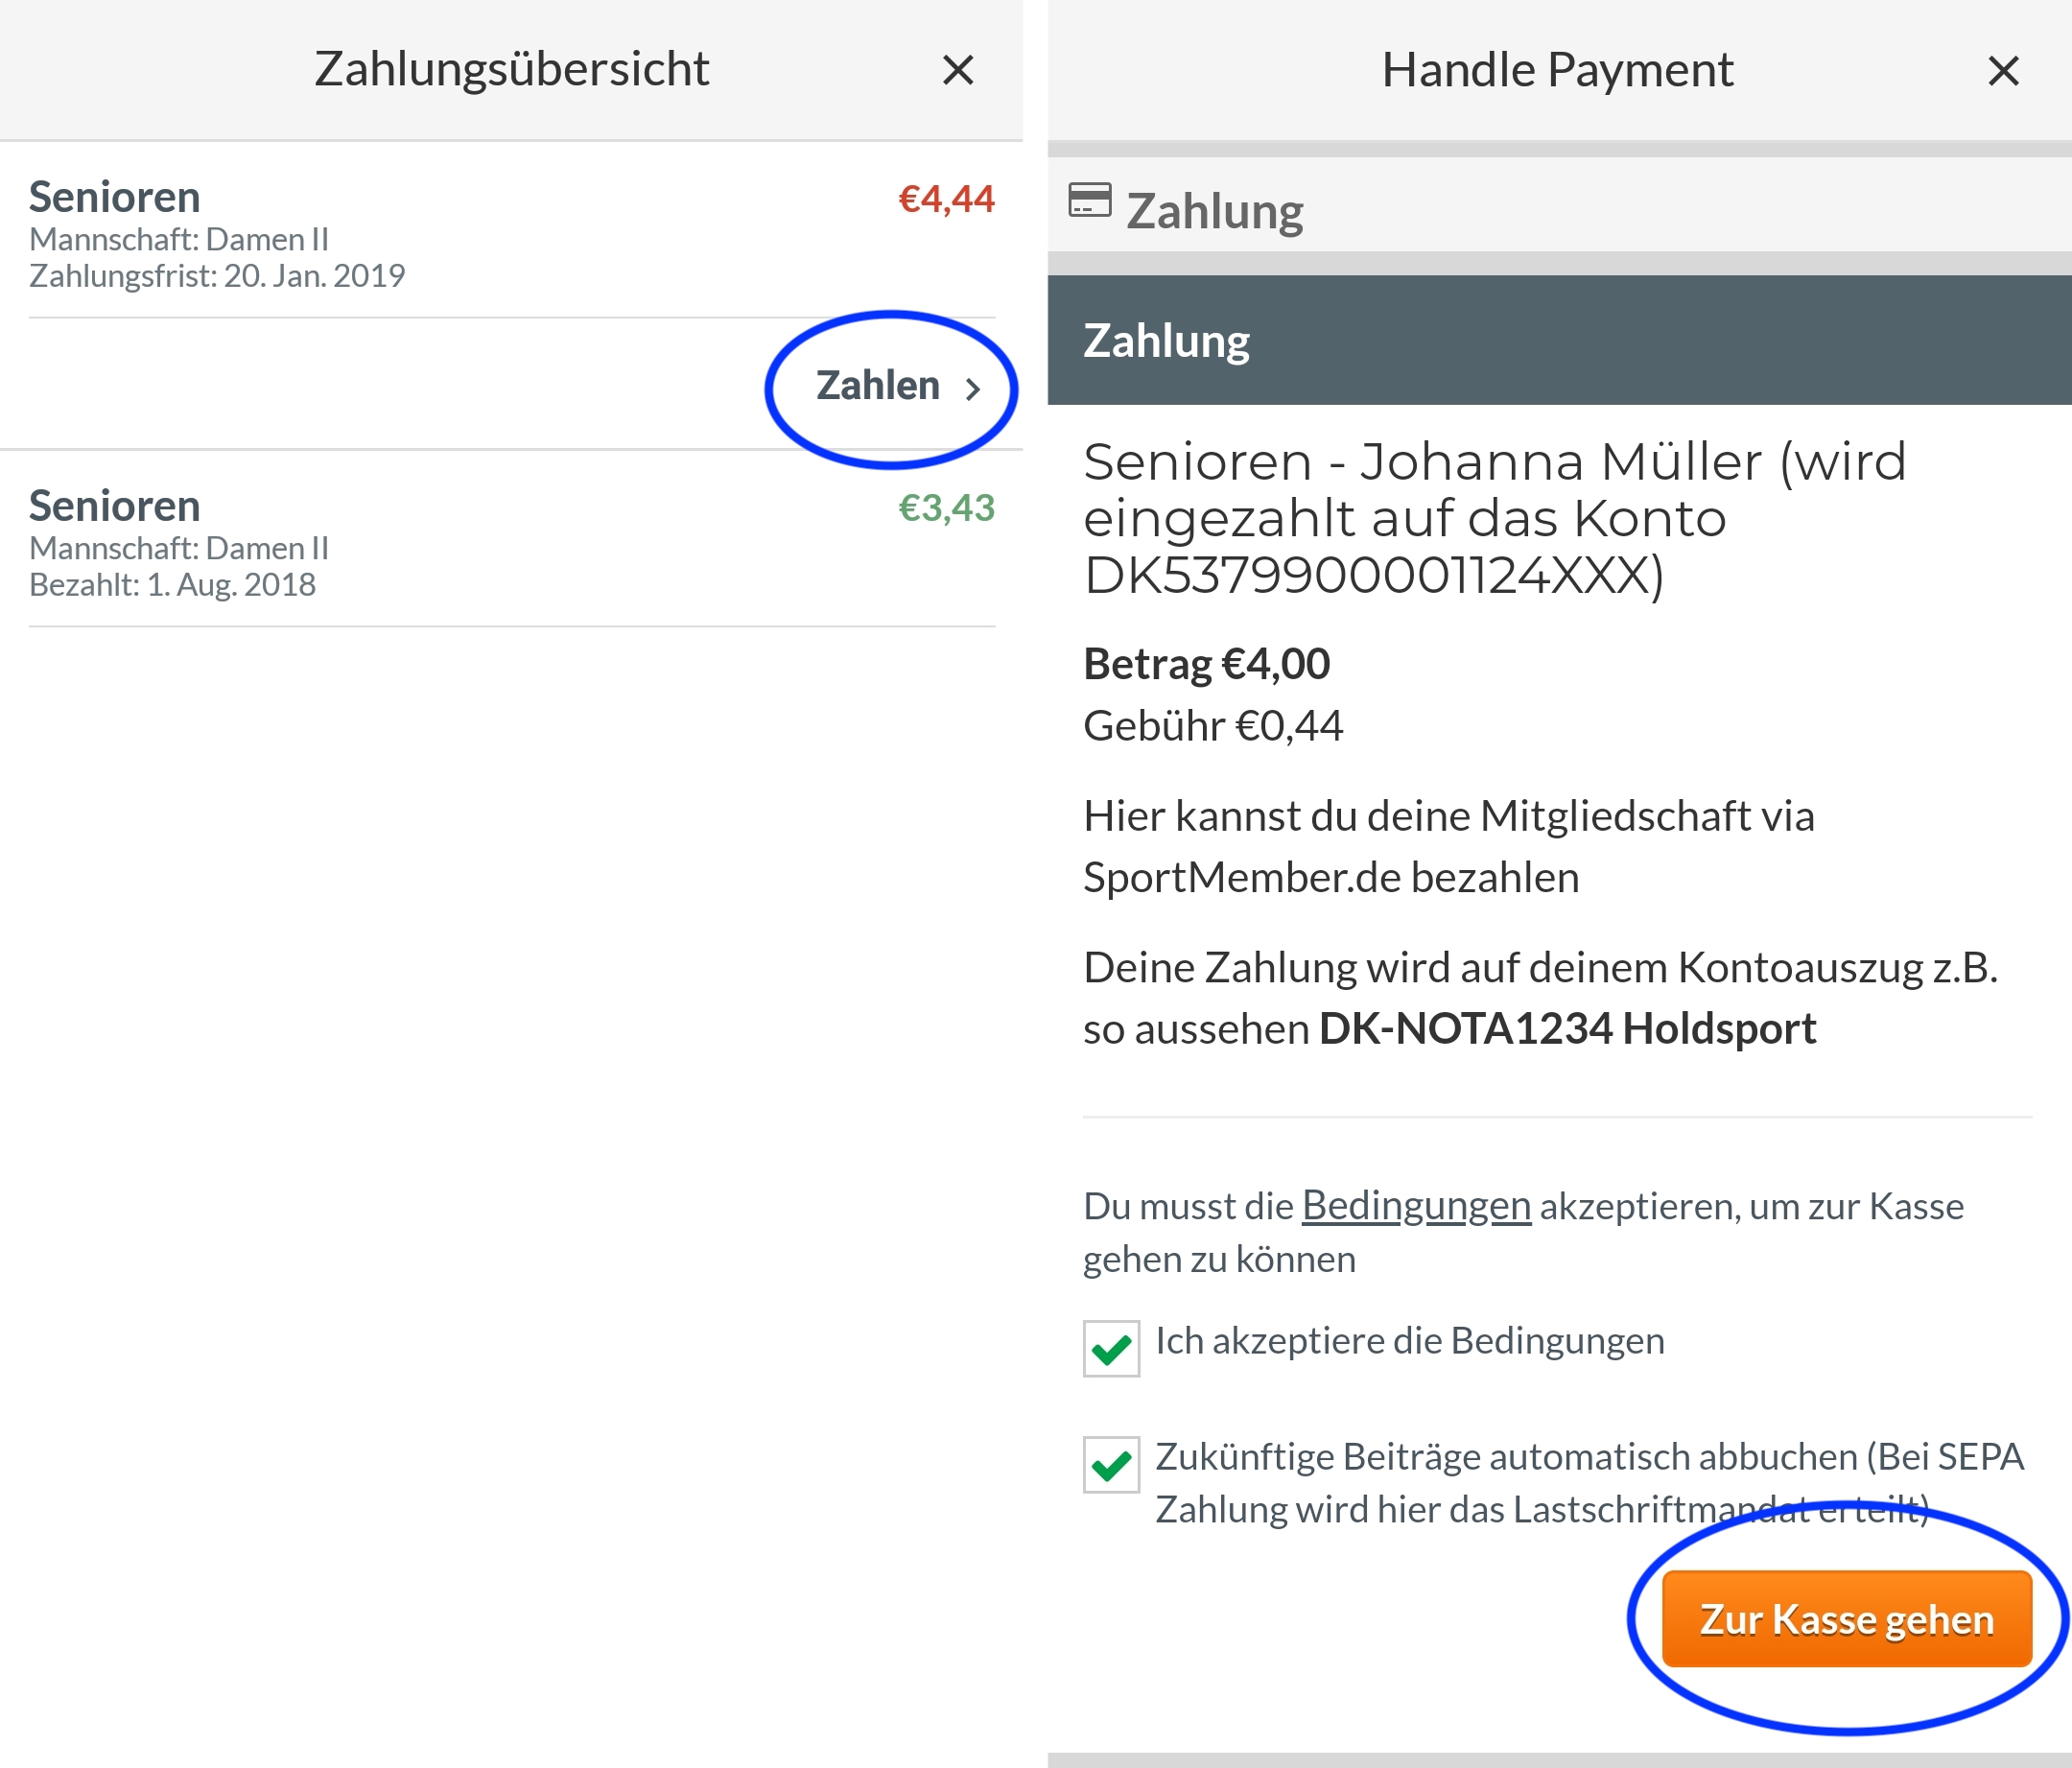Click the credit card icon beside Zahlung
The image size is (2072, 1768).
[x=1089, y=200]
